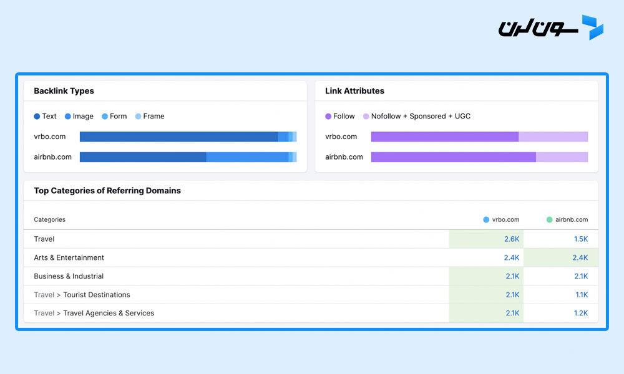
Task: Open the 1.1K airbnb.com Tourist Destinations value
Action: tap(582, 295)
